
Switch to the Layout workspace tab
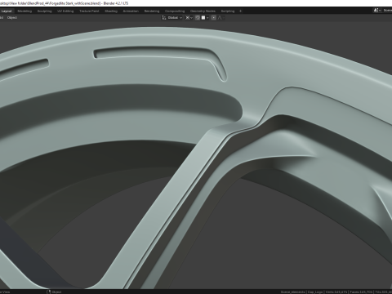(7, 11)
